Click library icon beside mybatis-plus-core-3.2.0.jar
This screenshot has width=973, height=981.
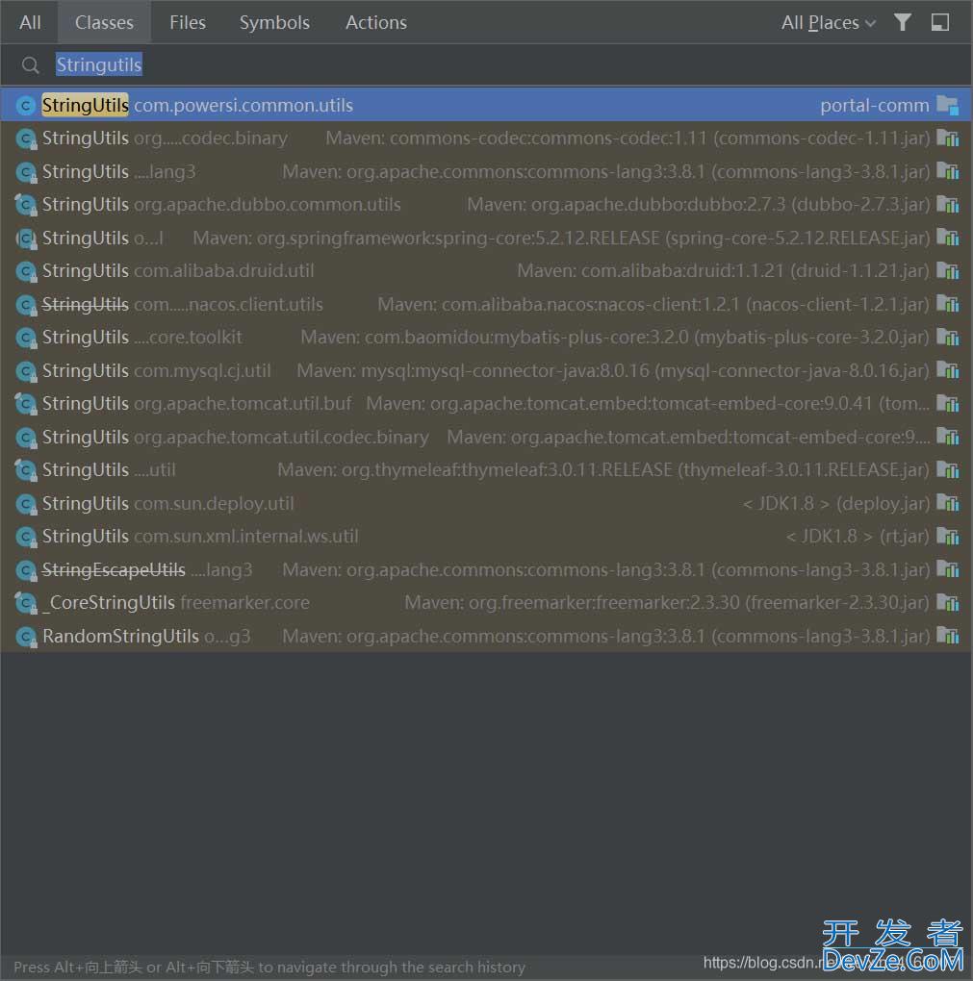[947, 338]
